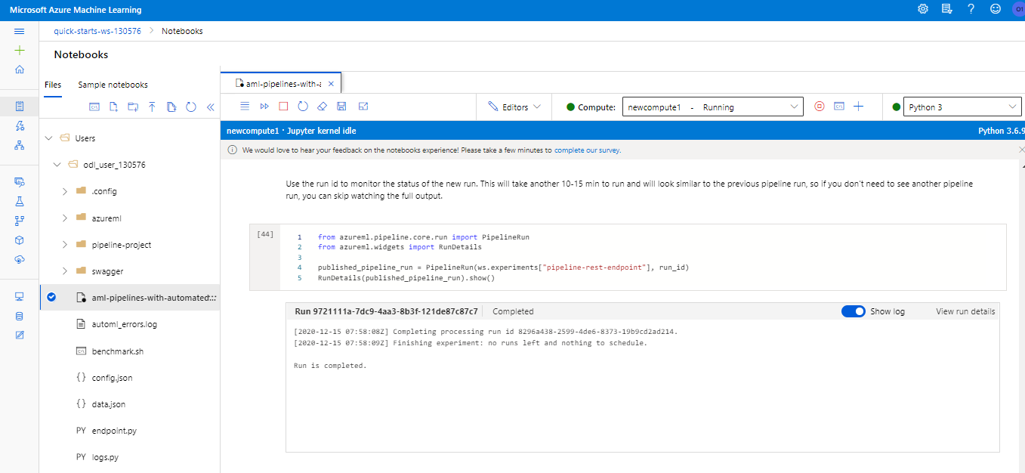Open the top-bar icon left of Help
This screenshot has height=473, width=1025.
[x=946, y=9]
